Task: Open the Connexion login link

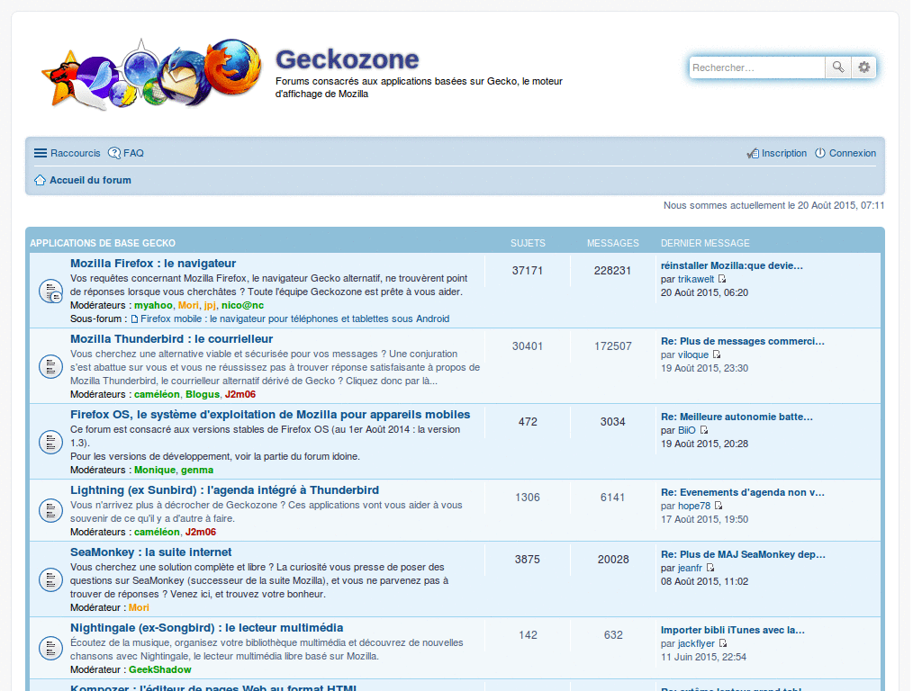Action: [x=853, y=153]
